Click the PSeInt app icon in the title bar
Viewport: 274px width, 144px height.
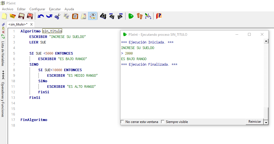pos(3,3)
